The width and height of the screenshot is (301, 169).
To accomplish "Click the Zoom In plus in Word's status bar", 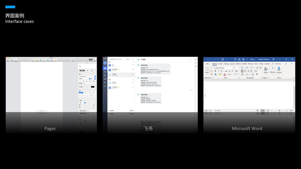I will pyautogui.click(x=287, y=111).
